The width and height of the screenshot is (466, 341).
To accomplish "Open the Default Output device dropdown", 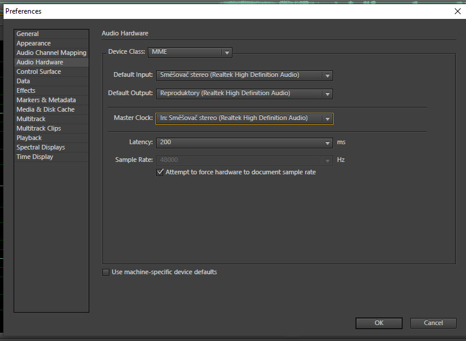I will tap(244, 93).
